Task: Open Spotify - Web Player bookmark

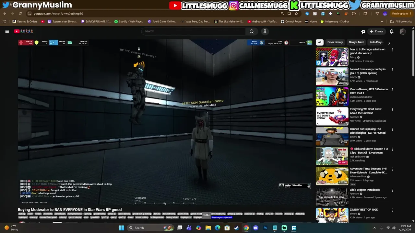Action: (x=129, y=22)
